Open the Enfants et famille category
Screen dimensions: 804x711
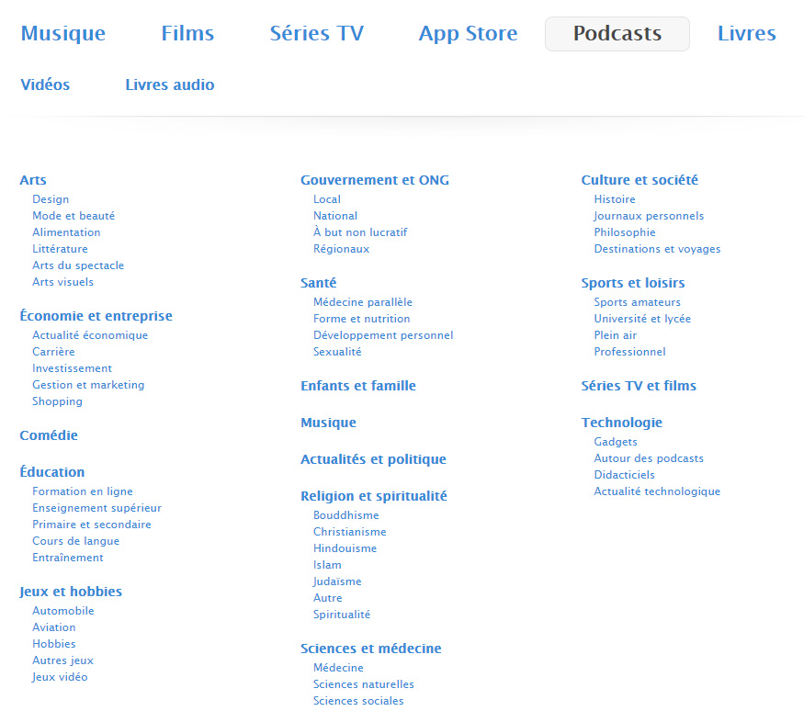357,386
